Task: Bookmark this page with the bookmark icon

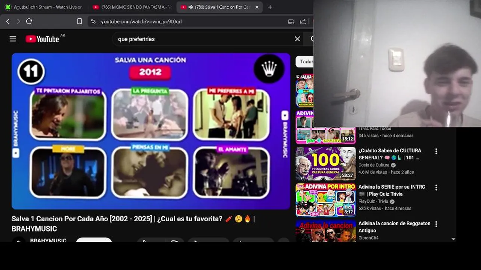Action: coord(80,21)
